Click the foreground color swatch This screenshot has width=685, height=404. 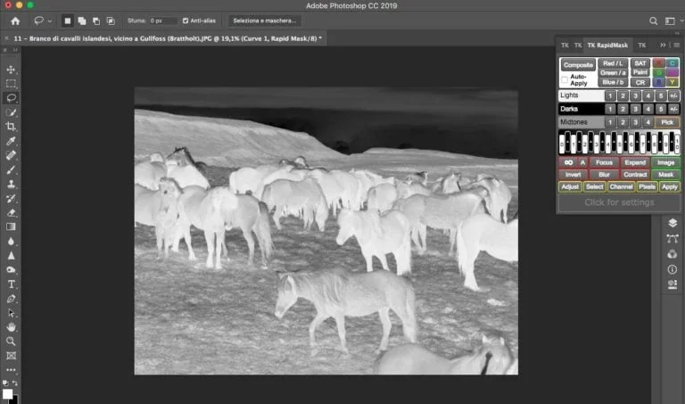[x=8, y=392]
